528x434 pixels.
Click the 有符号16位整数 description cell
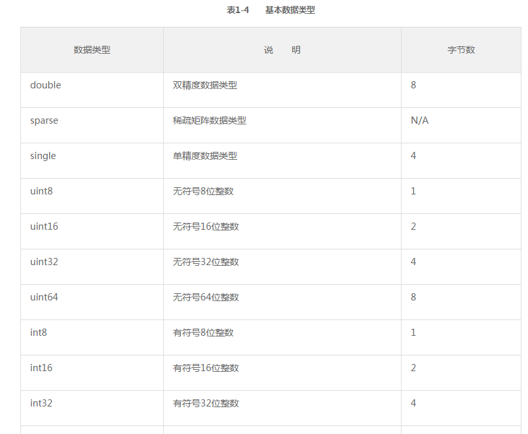(x=282, y=372)
